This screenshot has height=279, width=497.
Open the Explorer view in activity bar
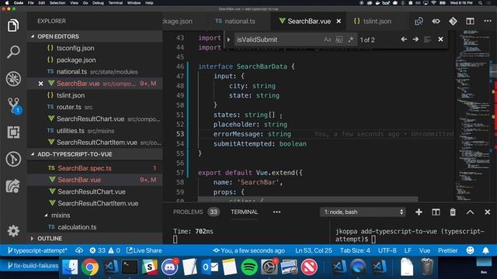pos(13,26)
